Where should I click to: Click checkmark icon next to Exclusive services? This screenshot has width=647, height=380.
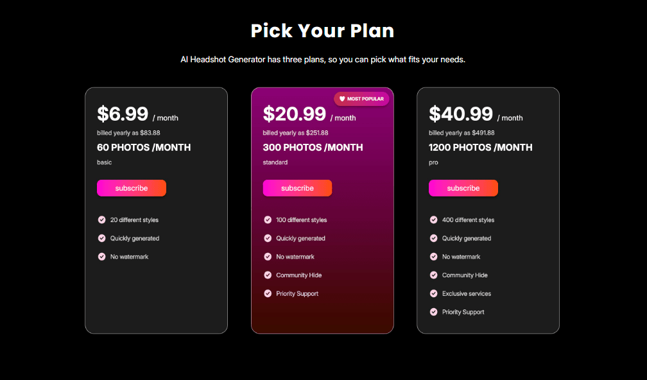(434, 293)
